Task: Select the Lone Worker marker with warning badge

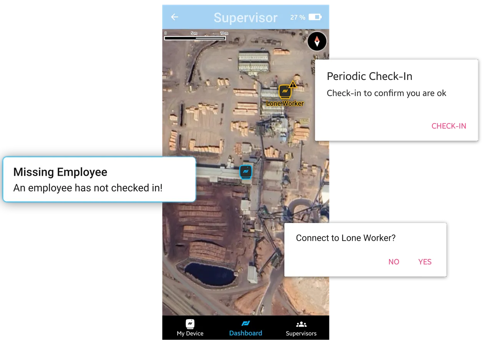Action: pyautogui.click(x=285, y=91)
